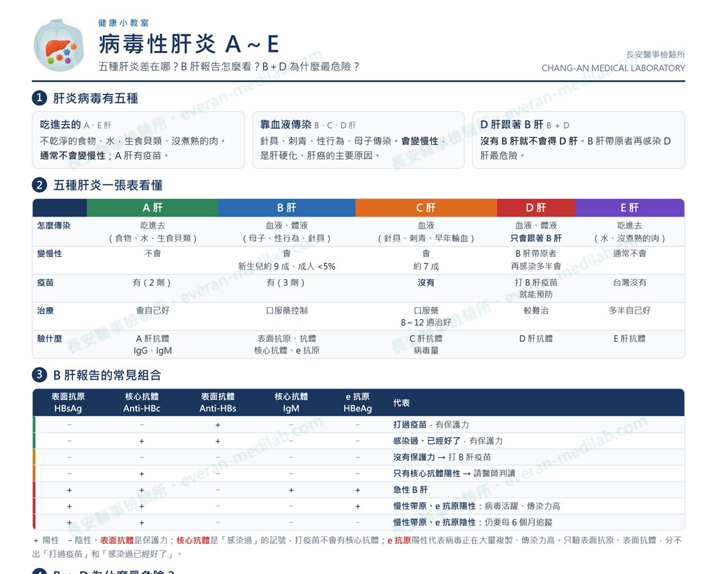717x574 pixels.
Task: Click the red '核心抗體' word in footnote
Action: coord(193,541)
